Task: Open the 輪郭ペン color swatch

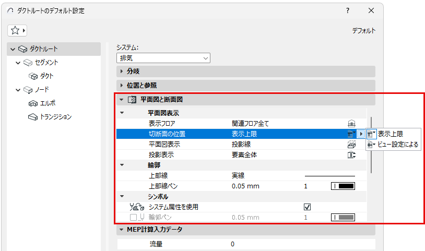Action: [x=343, y=218]
